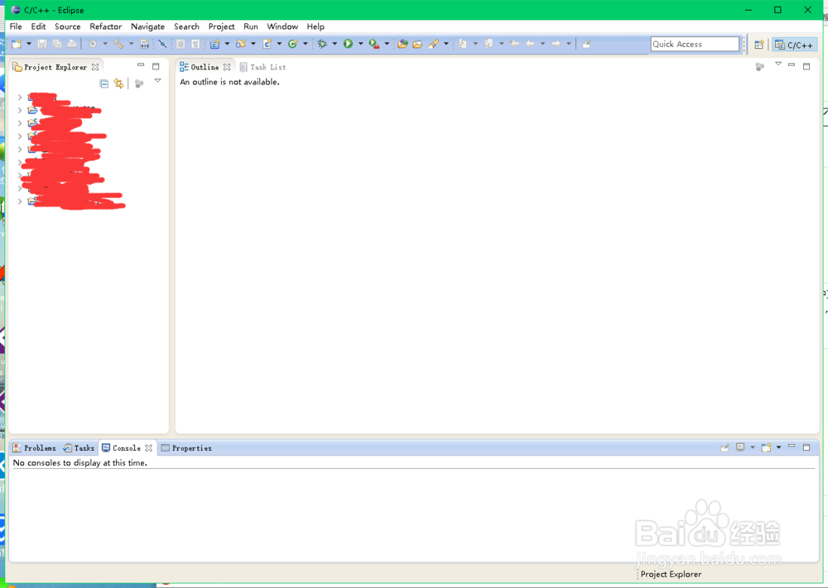Open Console button in Console view toolbar
The image size is (828, 588).
click(766, 447)
